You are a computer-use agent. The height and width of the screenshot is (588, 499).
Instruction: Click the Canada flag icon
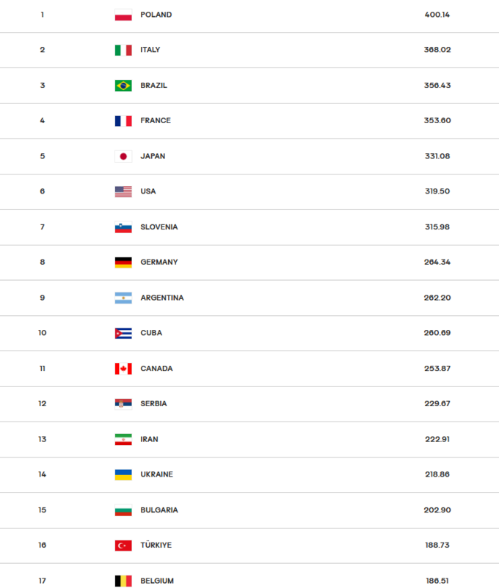pos(123,369)
